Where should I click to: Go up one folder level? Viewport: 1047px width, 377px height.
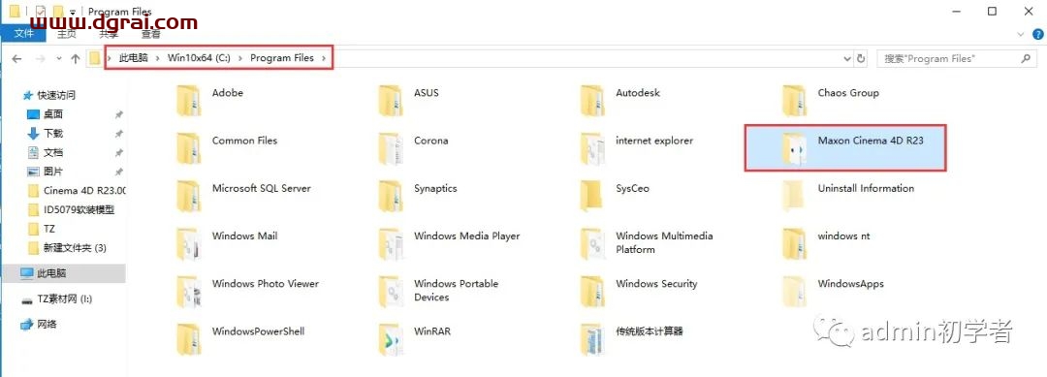[x=76, y=59]
